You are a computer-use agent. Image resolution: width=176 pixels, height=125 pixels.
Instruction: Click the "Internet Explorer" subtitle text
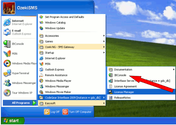(x=22, y=24)
